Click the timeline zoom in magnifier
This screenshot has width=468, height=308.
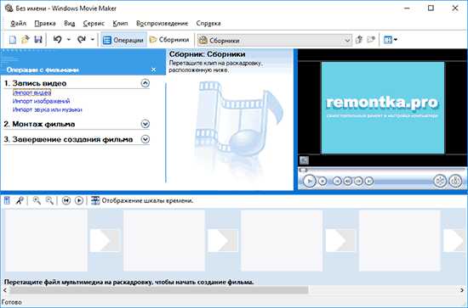point(37,200)
